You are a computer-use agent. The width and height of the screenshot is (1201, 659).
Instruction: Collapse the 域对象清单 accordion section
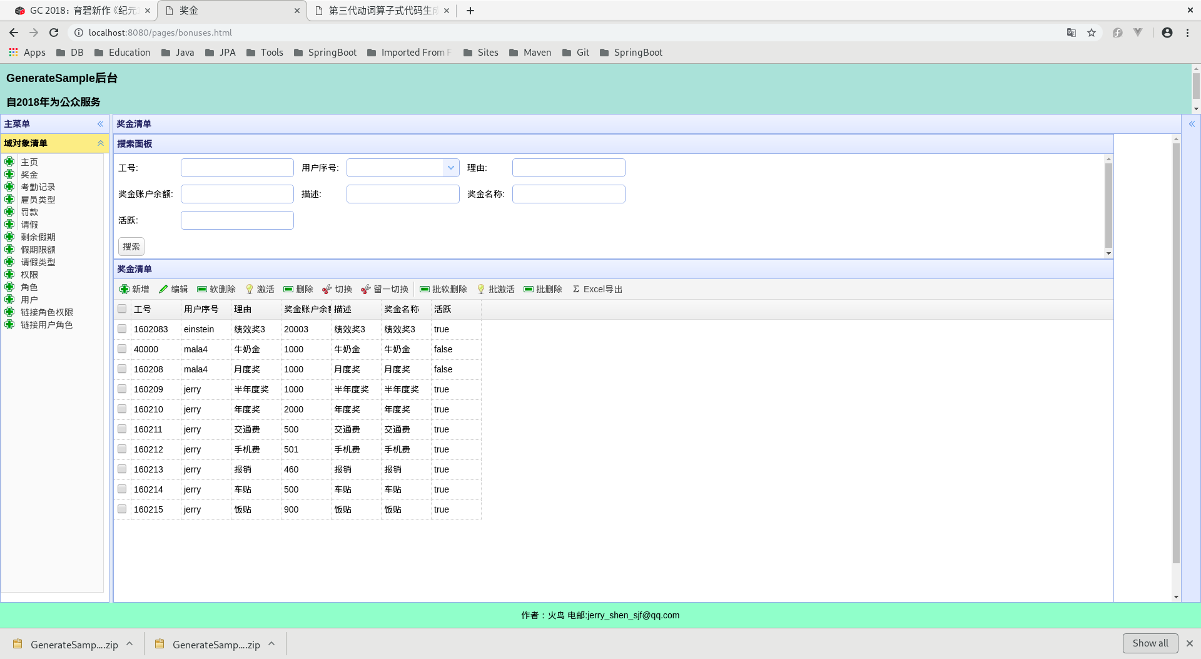click(x=100, y=143)
